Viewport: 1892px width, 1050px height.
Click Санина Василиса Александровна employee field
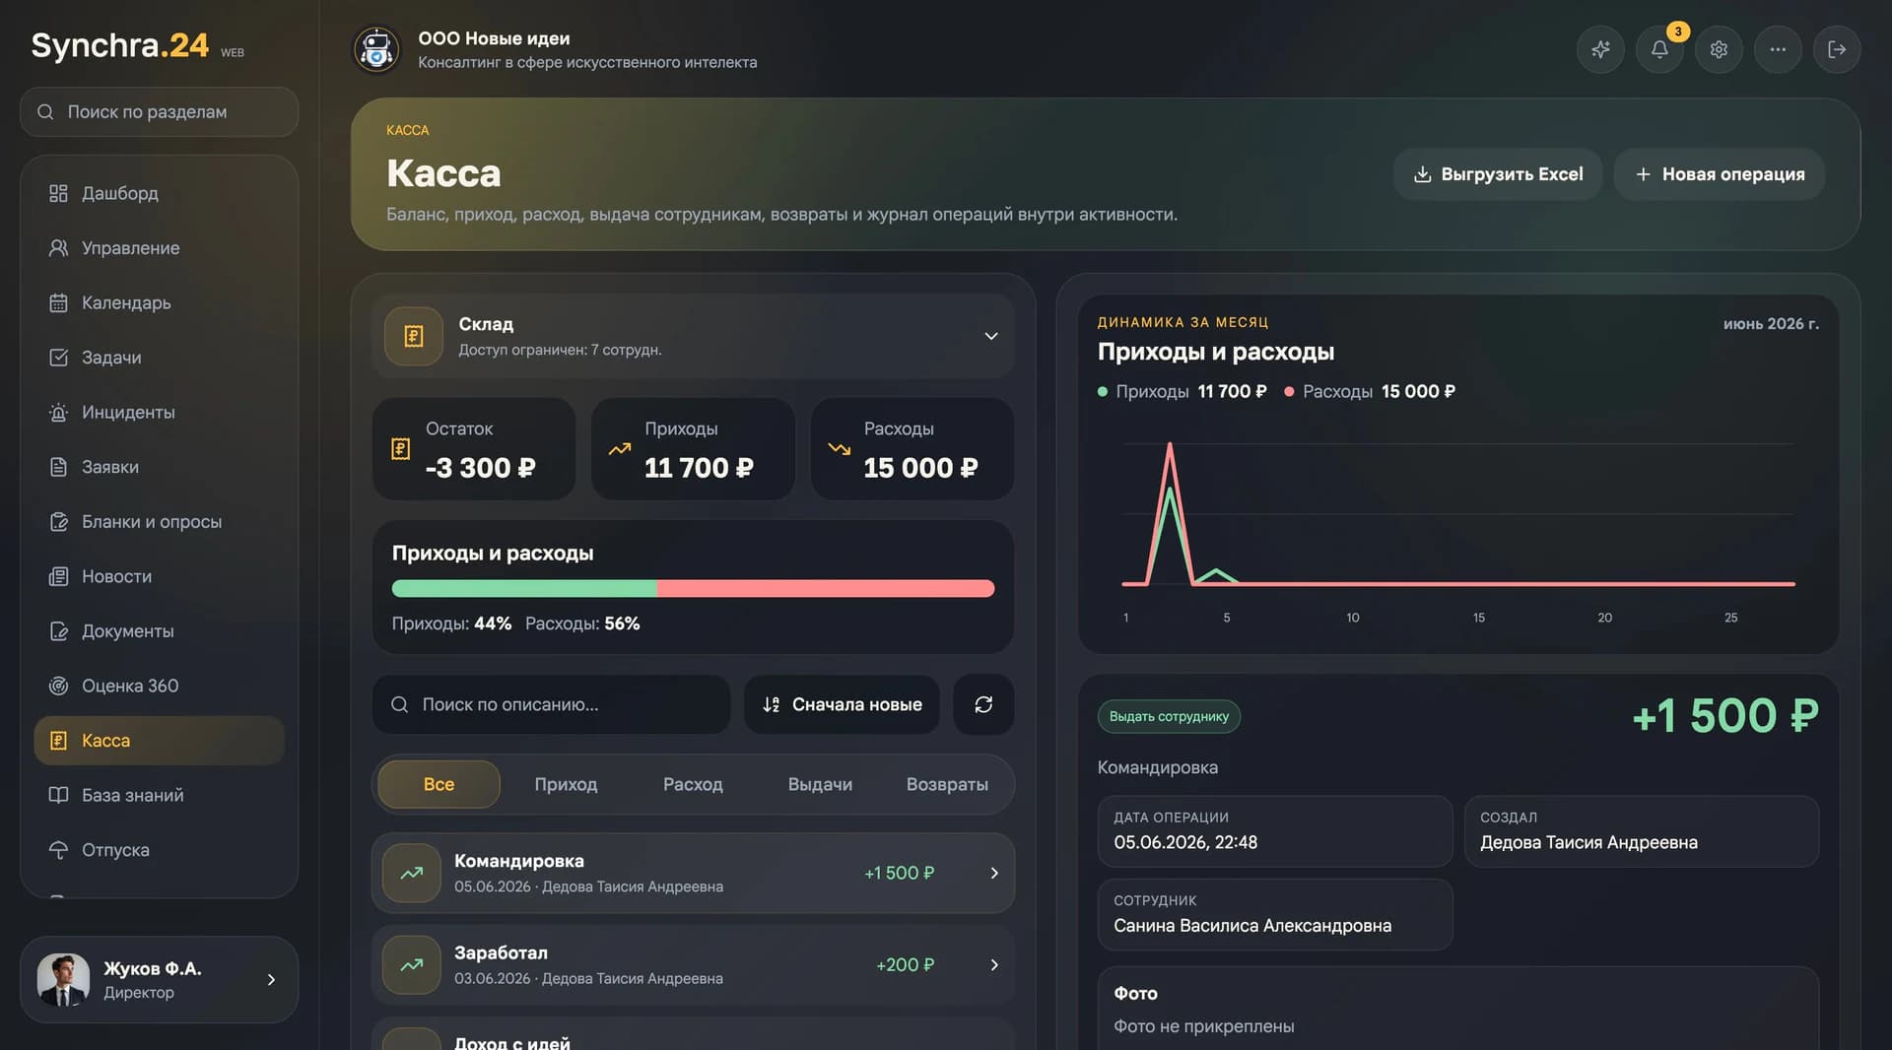click(1275, 915)
